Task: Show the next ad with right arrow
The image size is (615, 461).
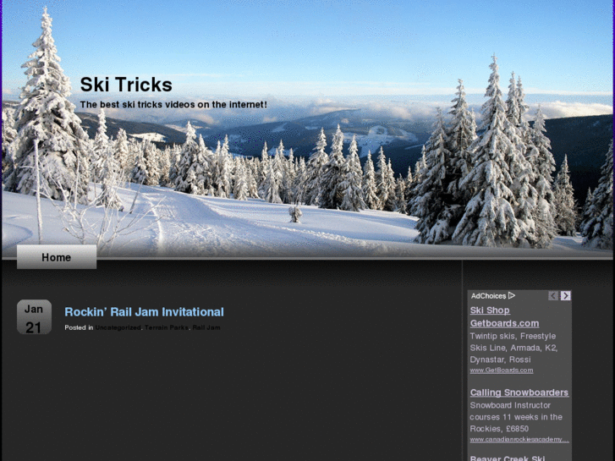Action: click(565, 295)
